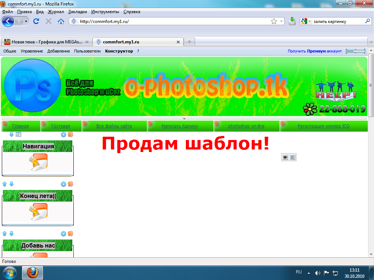Close the 'Новая тема' tab
Image resolution: width=374 pixels, height=280 pixels.
pos(87,42)
